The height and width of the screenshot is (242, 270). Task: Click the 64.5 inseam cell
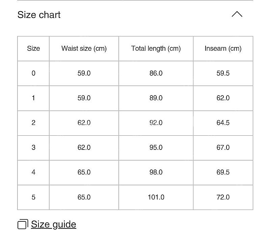(223, 123)
